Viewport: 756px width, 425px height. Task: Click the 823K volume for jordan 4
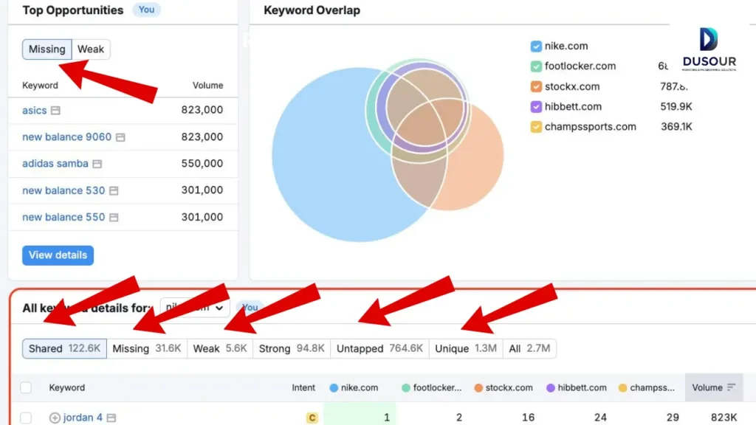click(724, 418)
